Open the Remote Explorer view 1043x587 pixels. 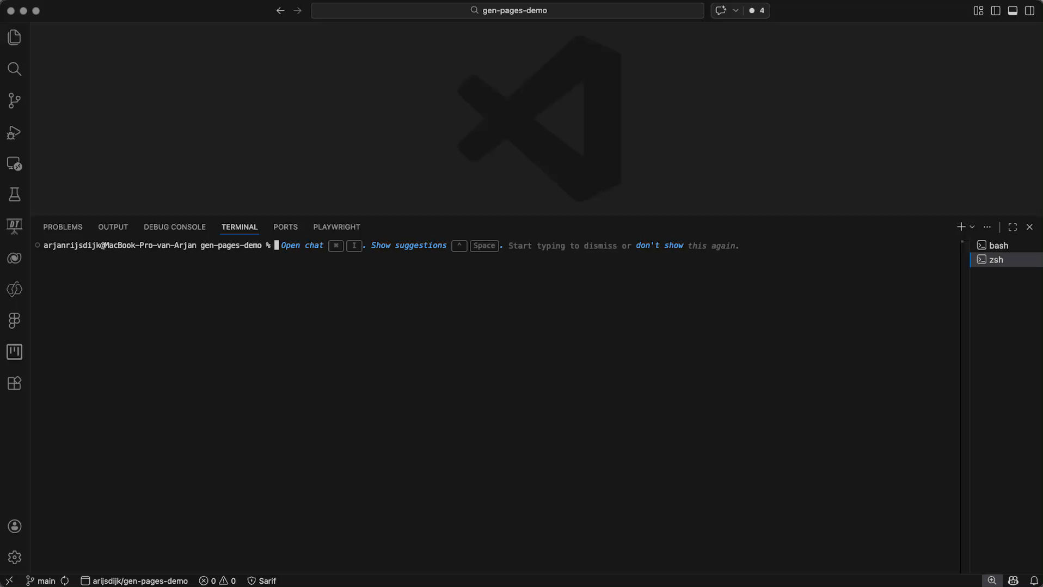pos(14,164)
